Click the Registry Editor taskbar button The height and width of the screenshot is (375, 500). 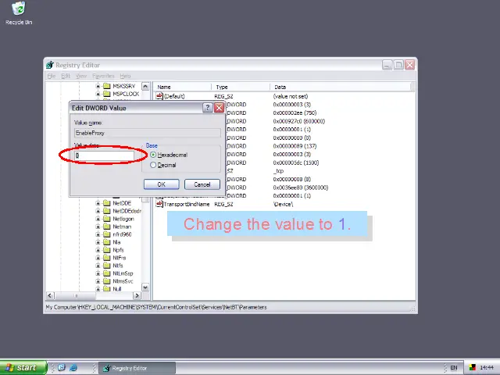coord(137,368)
